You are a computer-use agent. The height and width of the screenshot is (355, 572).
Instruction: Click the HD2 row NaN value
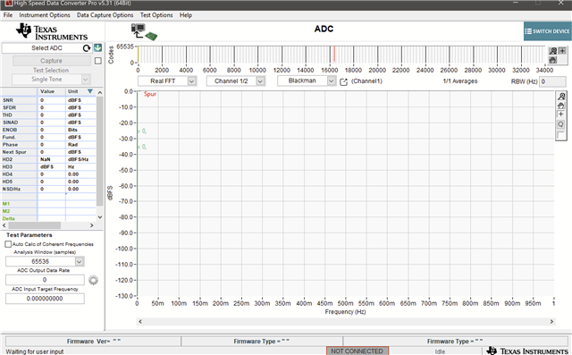(x=46, y=159)
